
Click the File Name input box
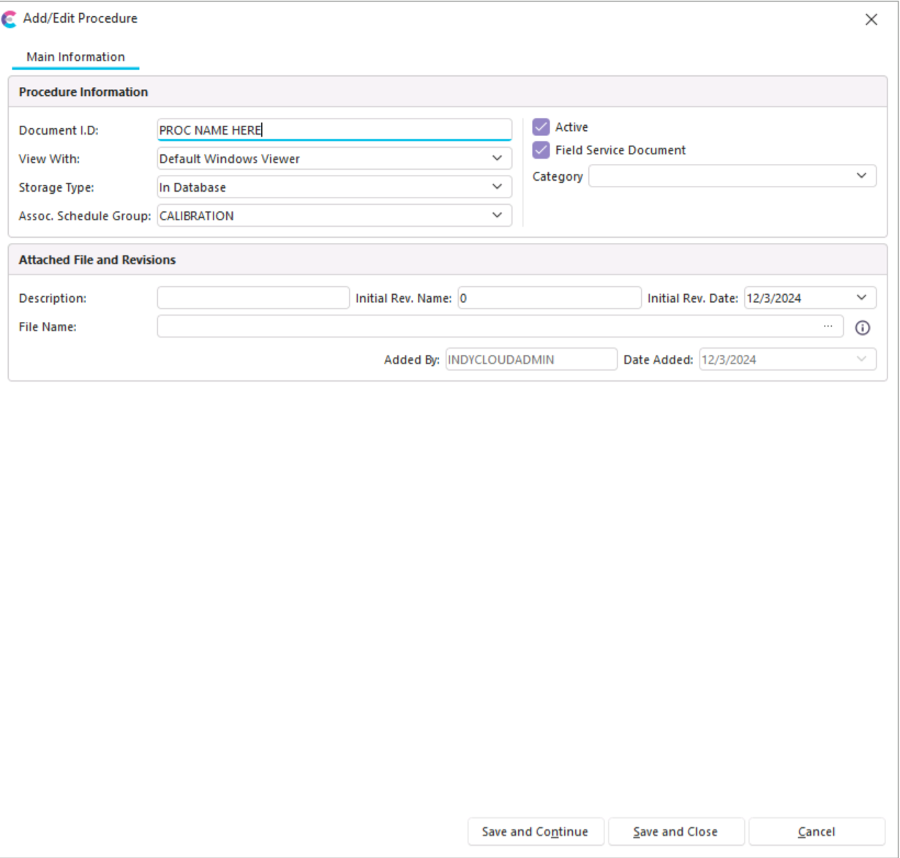click(487, 327)
